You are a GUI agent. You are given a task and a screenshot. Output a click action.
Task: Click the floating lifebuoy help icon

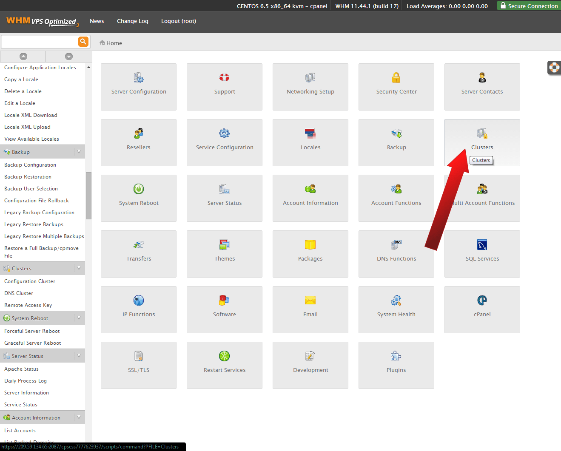click(x=554, y=68)
